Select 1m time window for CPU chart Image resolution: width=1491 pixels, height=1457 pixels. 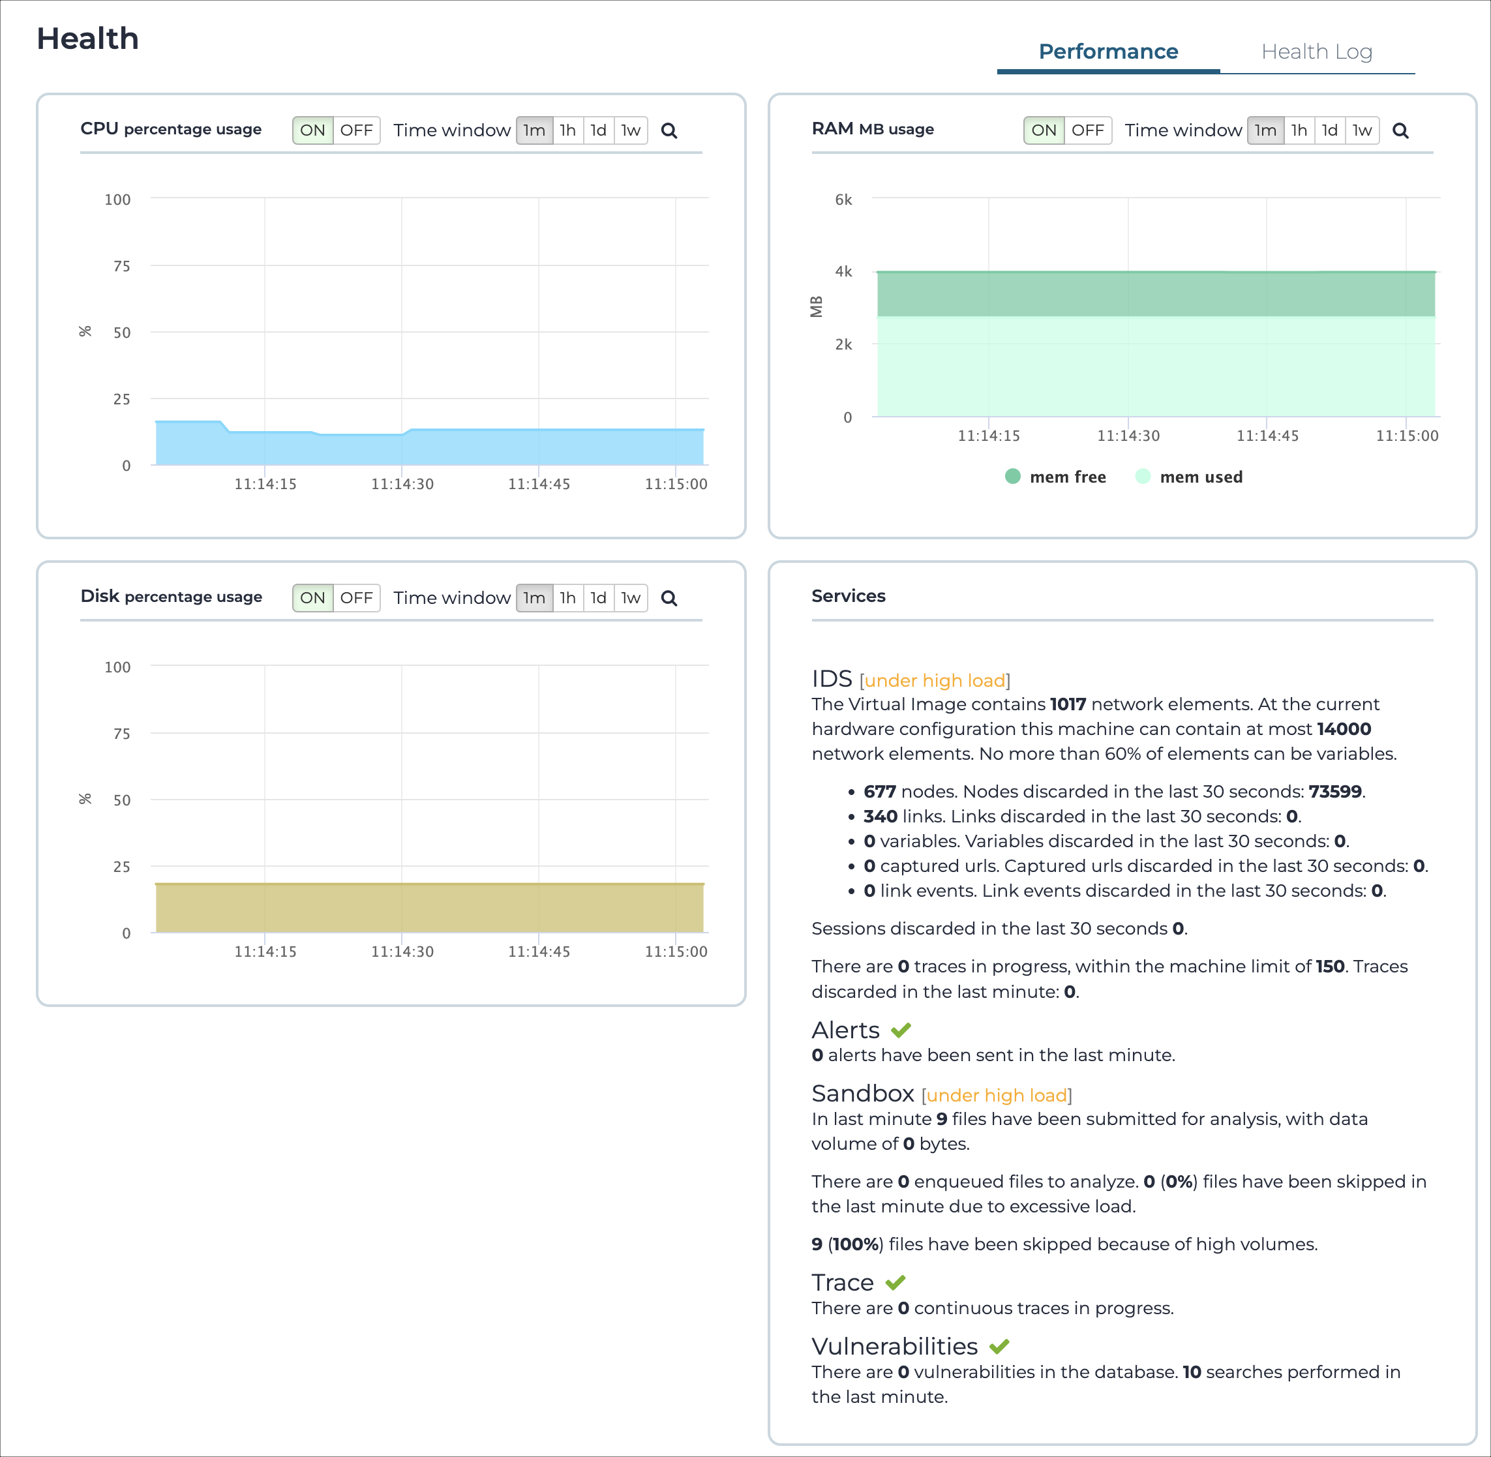tap(534, 130)
